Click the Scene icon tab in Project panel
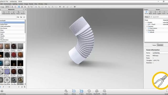 (146, 13)
